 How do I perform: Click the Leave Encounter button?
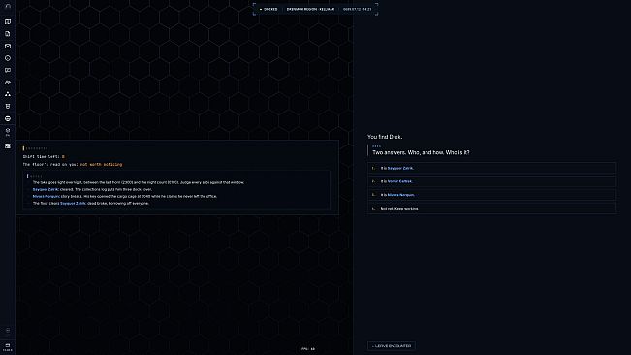pos(392,346)
